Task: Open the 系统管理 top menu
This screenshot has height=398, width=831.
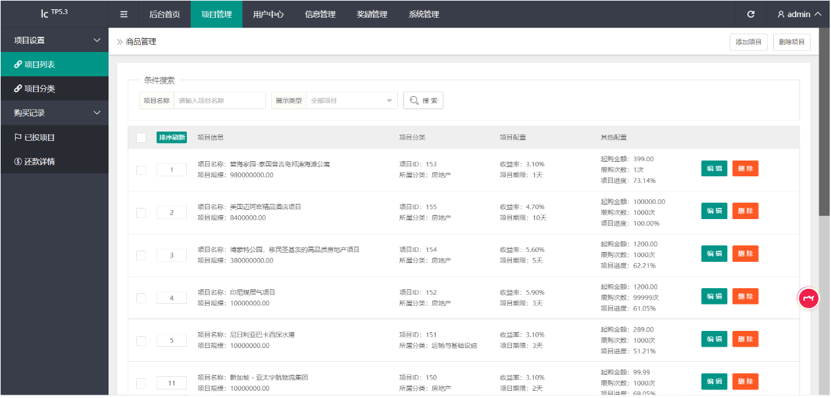Action: pyautogui.click(x=424, y=14)
